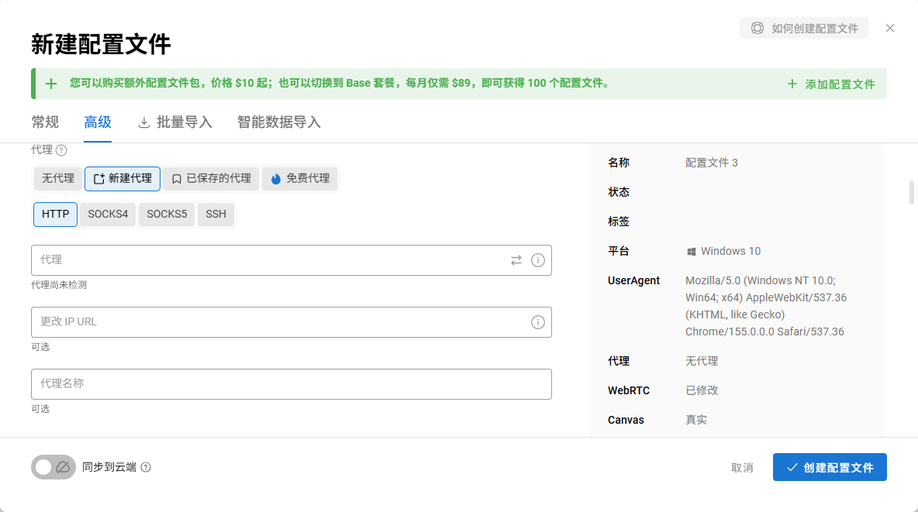Click 添加配置文件 link in banner
Image resolution: width=918 pixels, height=512 pixels.
pos(830,84)
